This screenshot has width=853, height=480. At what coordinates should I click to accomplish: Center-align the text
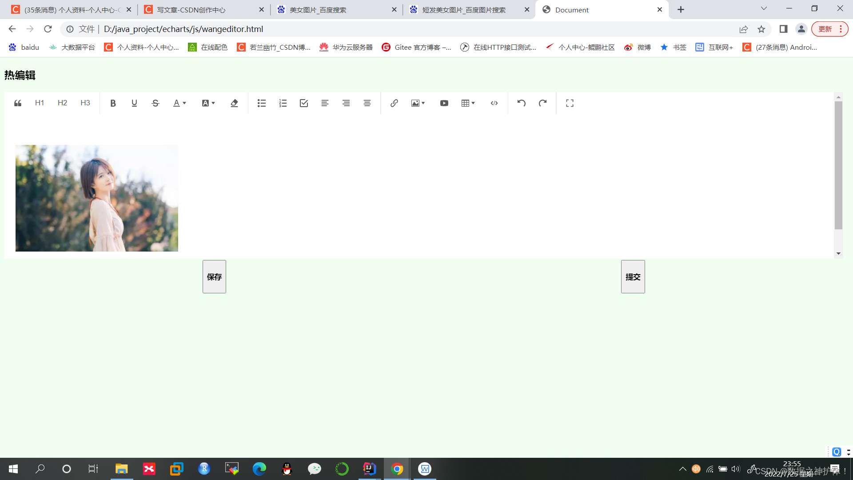click(x=367, y=103)
